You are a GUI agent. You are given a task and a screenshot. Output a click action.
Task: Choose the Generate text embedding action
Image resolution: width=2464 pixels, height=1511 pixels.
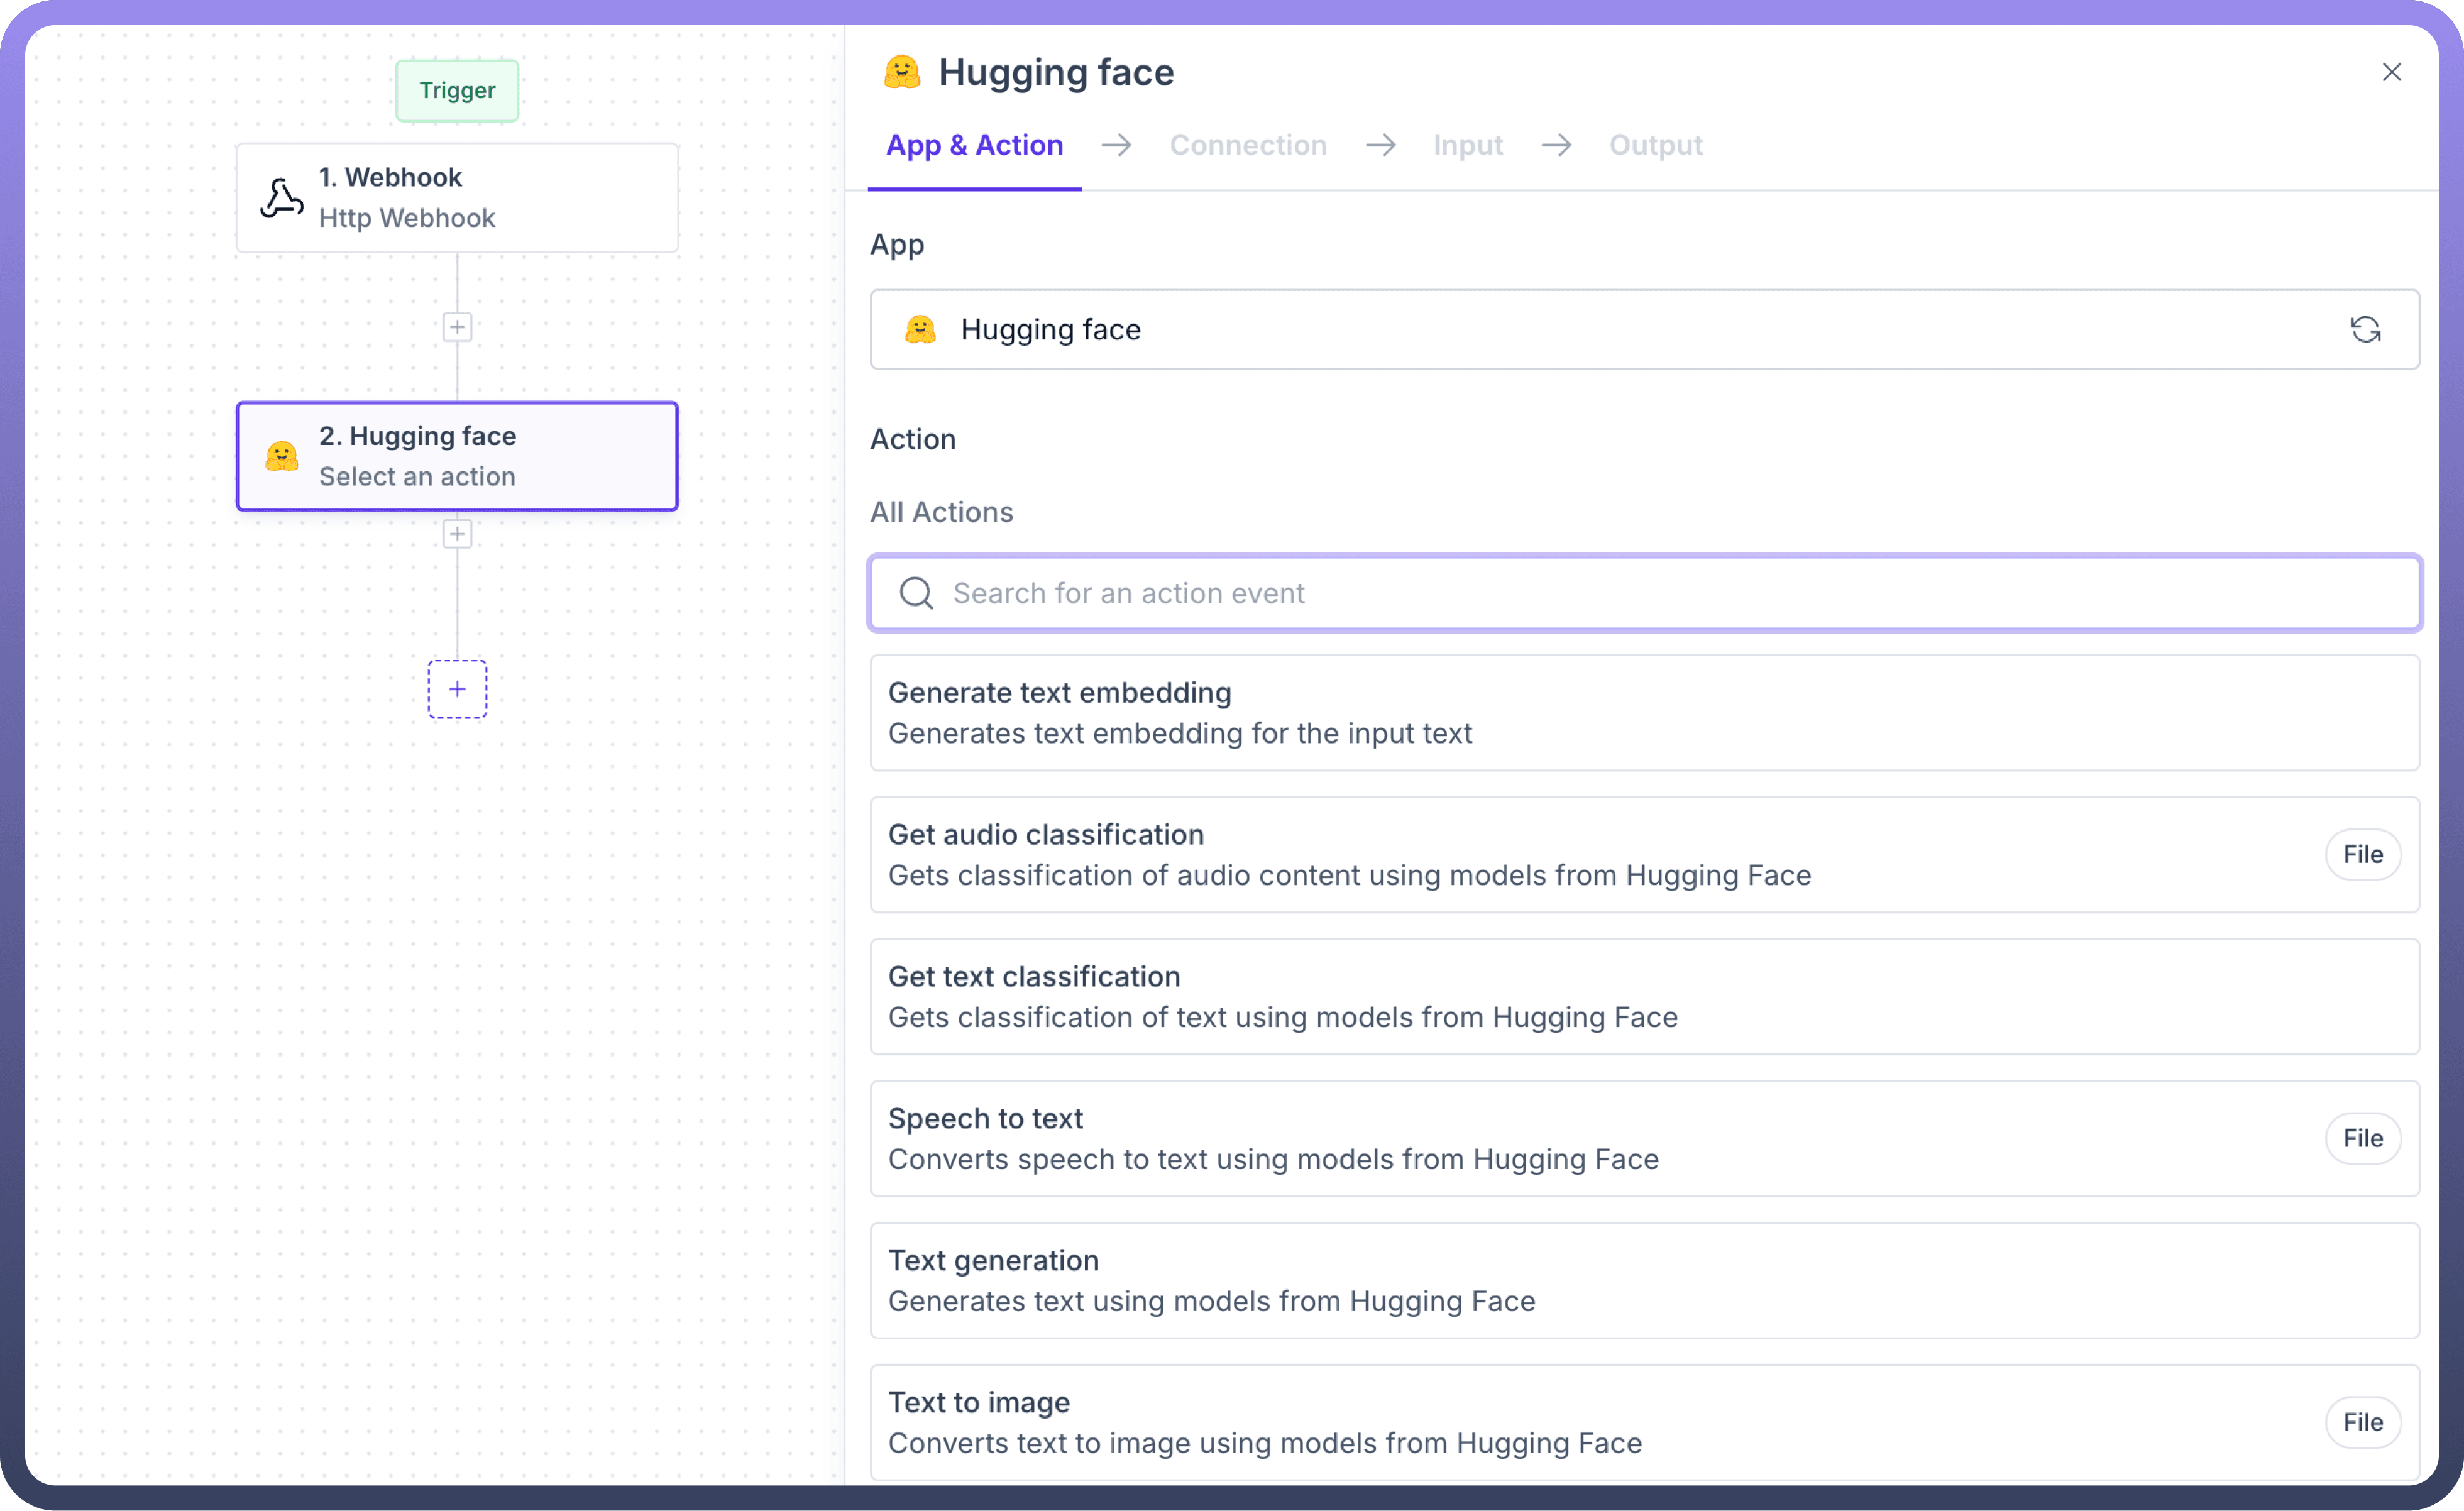[1643, 713]
